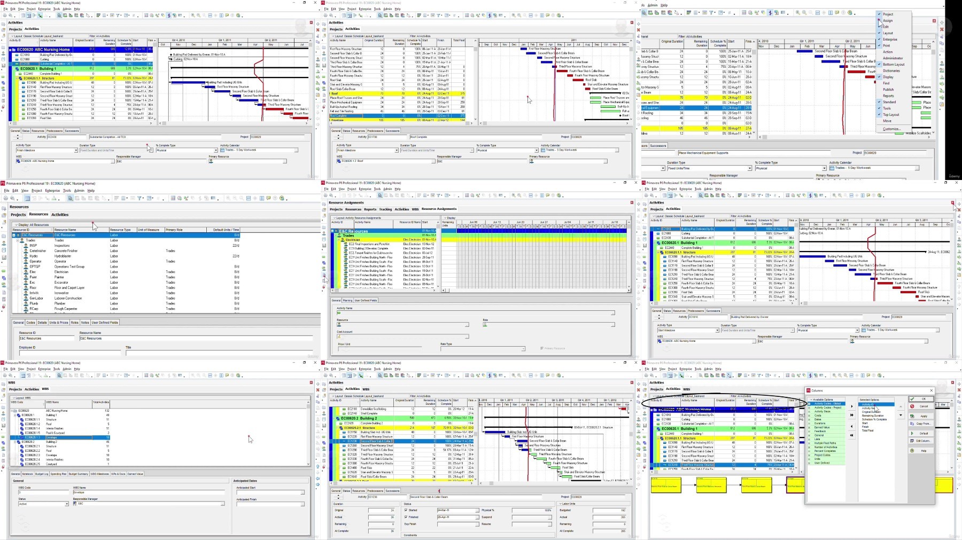
Task: Click Filter icon in Status-tab window toolbar
Action: (438, 375)
